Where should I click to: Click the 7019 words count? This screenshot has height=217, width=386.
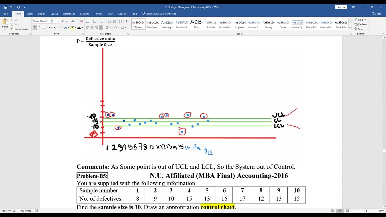pos(25,211)
